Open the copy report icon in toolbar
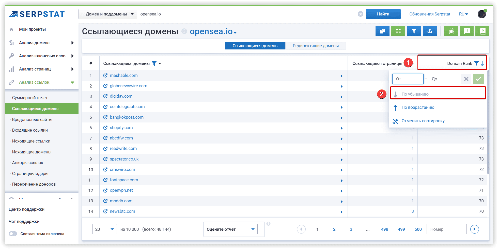This screenshot has height=249, width=498. coord(382,31)
